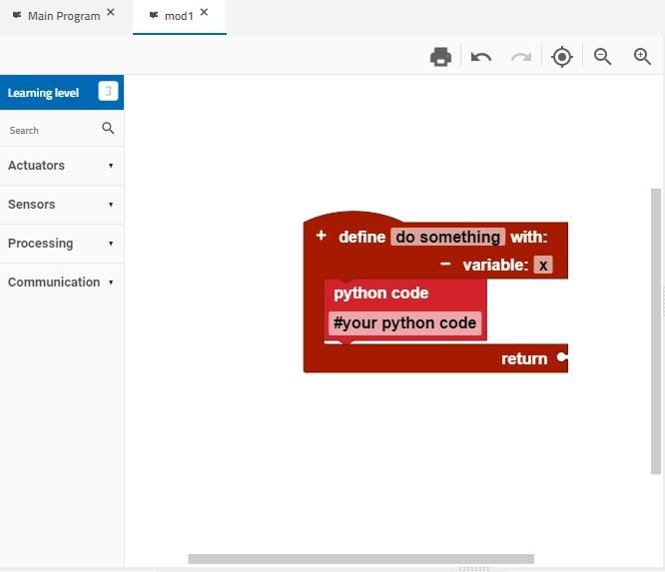Click the horizontal scrollbar at the bottom
This screenshot has width=665, height=572.
[x=360, y=559]
